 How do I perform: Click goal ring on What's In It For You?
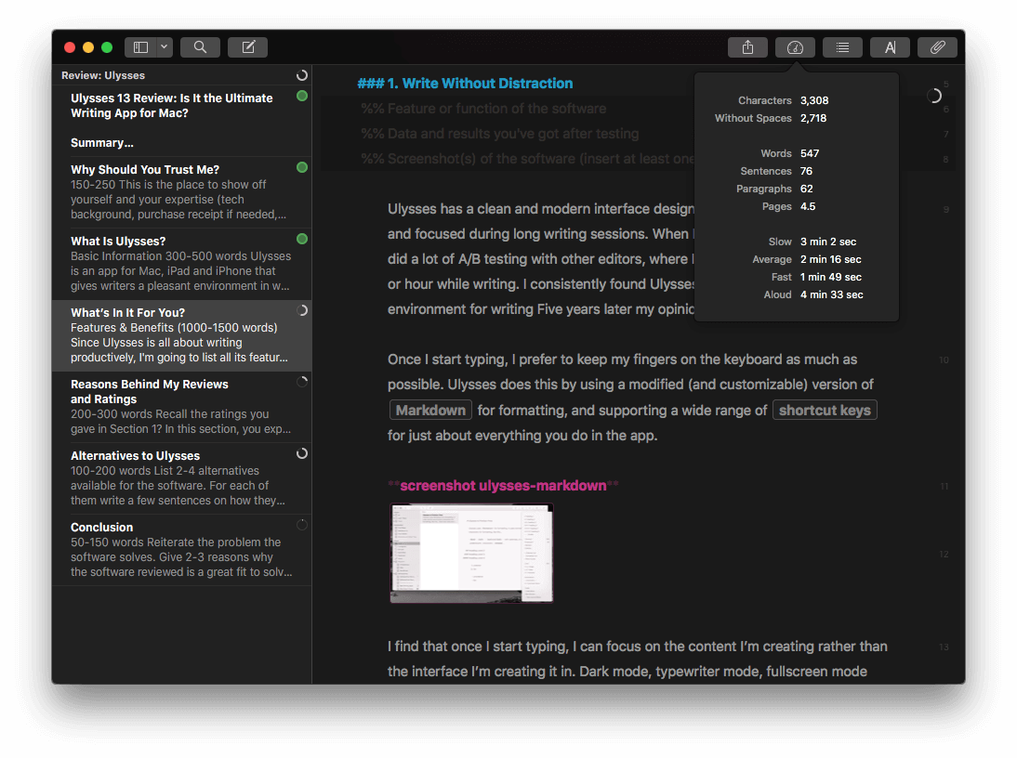[x=301, y=310]
